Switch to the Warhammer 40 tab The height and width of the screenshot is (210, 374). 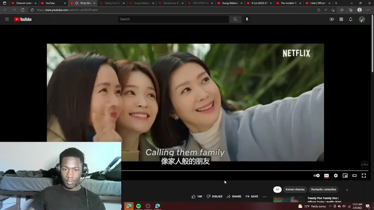point(171,3)
